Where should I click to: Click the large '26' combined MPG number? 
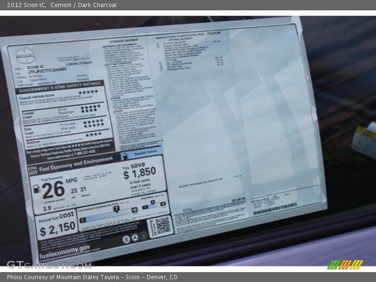tap(53, 190)
